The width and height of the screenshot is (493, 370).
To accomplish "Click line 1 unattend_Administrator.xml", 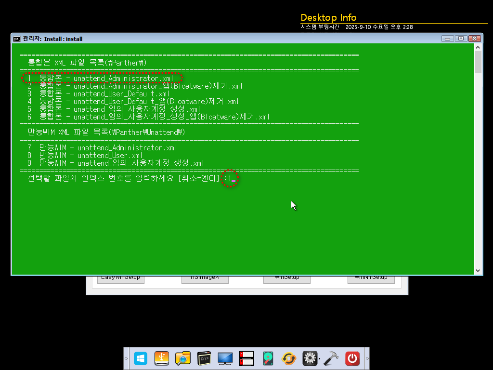I will (100, 79).
